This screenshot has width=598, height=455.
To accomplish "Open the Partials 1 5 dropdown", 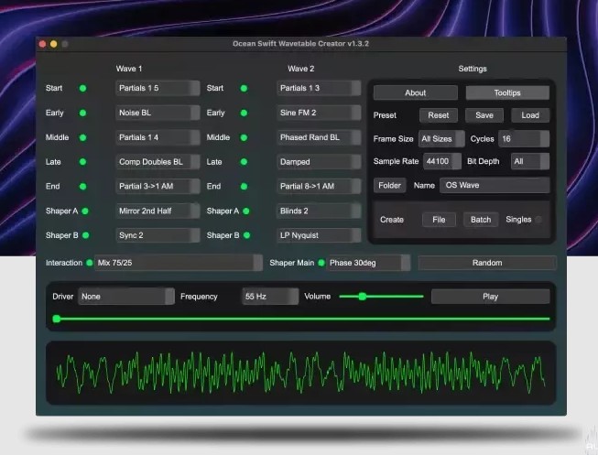I will [158, 88].
